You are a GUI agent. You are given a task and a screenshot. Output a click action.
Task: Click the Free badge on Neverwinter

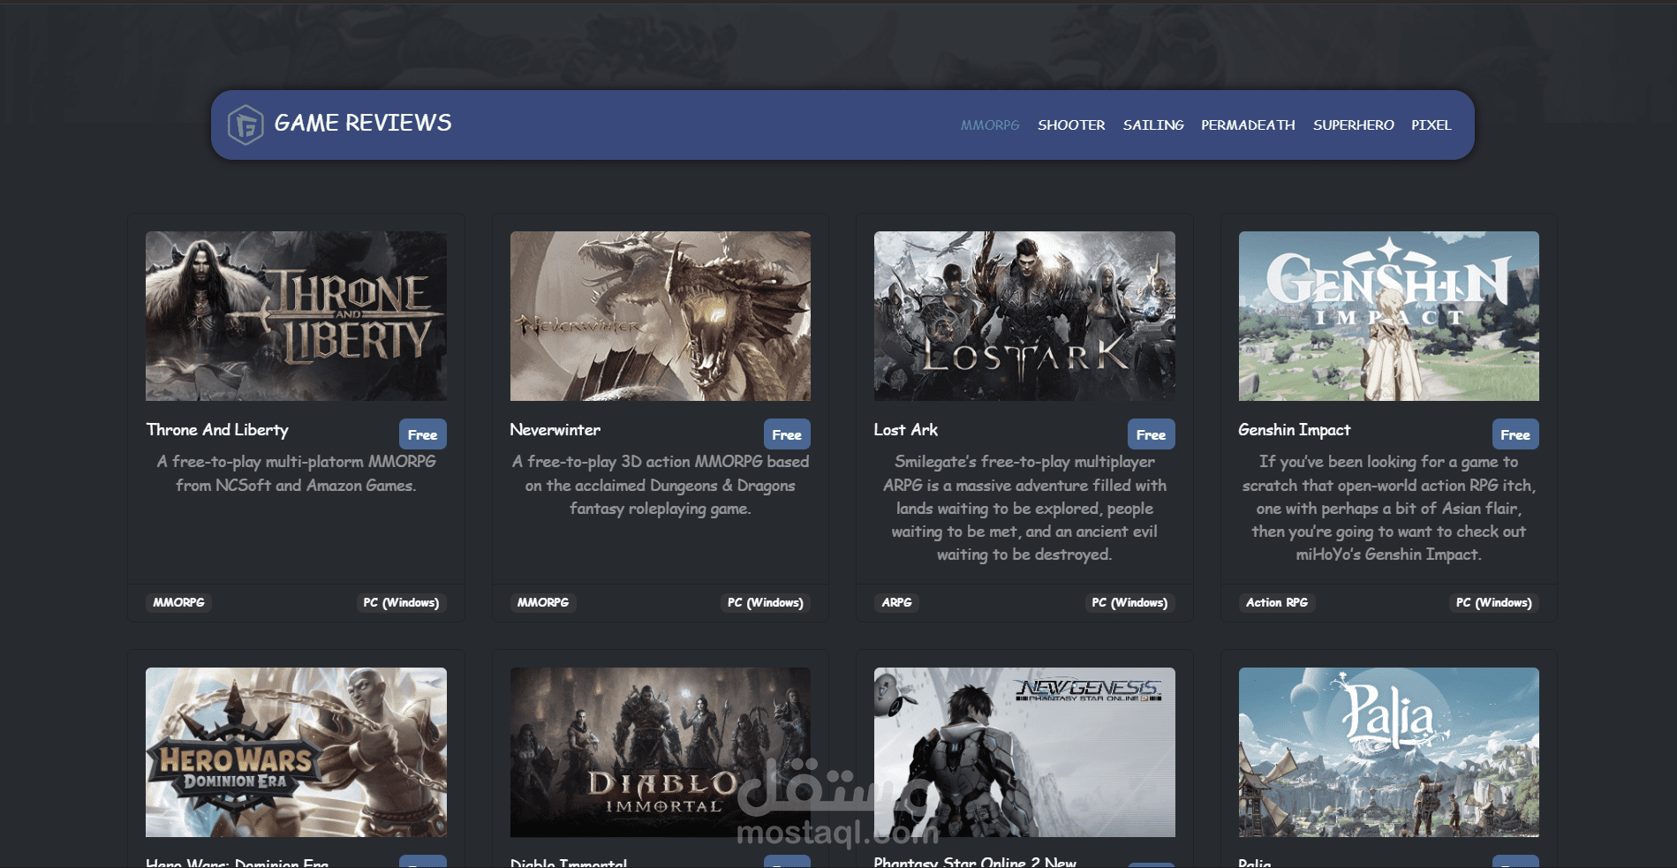787,434
